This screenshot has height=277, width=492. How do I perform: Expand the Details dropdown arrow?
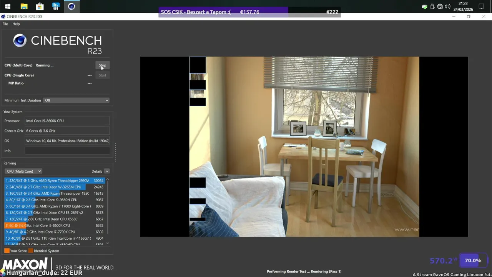tap(107, 171)
